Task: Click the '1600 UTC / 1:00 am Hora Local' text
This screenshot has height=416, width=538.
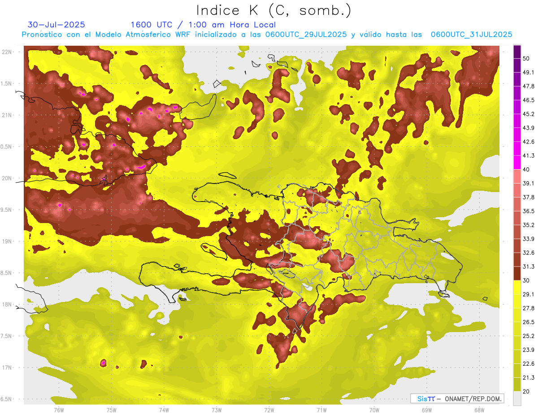Action: (x=203, y=25)
